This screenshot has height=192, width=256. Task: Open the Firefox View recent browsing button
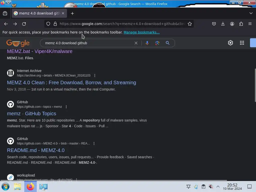point(5,13)
